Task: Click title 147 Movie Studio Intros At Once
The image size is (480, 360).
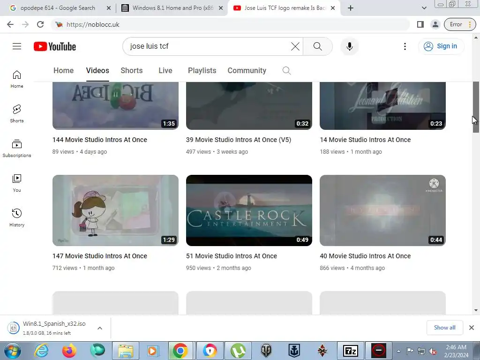Action: pyautogui.click(x=100, y=256)
